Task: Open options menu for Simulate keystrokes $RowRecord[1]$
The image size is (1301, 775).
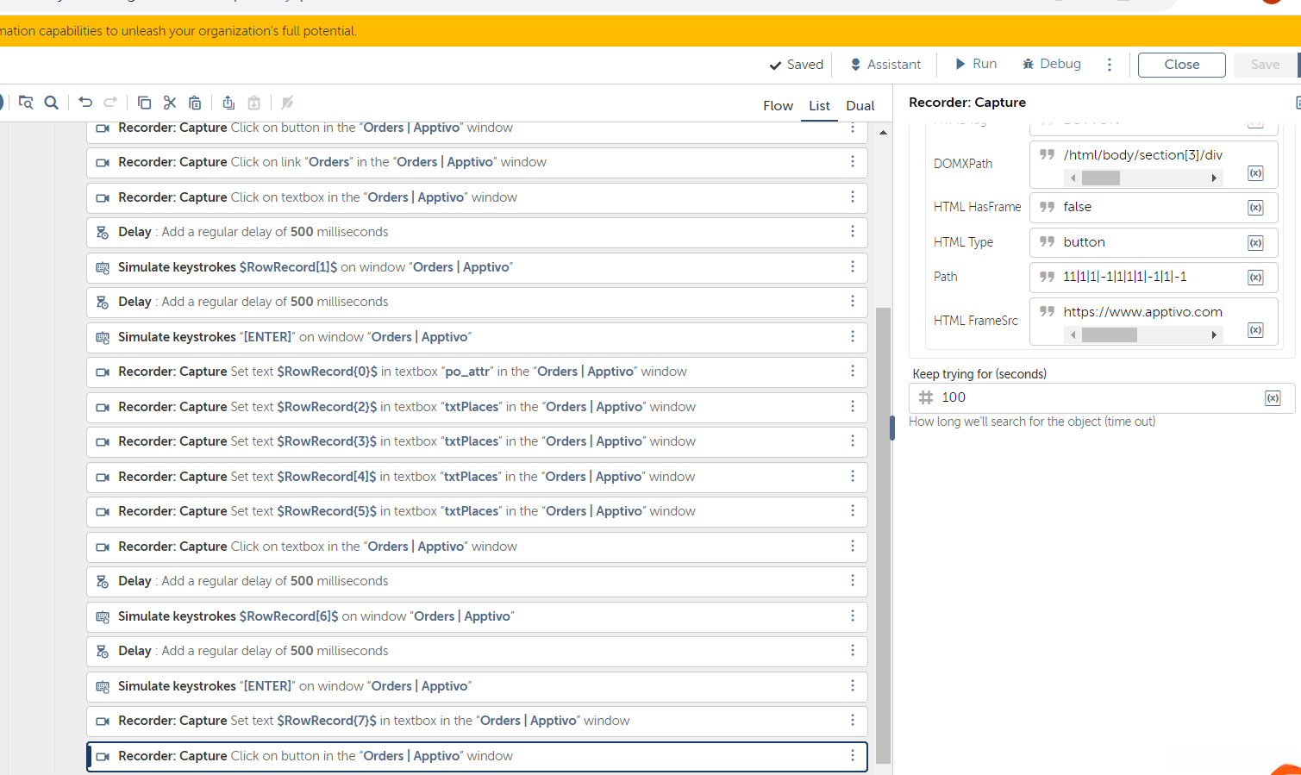Action: [853, 266]
